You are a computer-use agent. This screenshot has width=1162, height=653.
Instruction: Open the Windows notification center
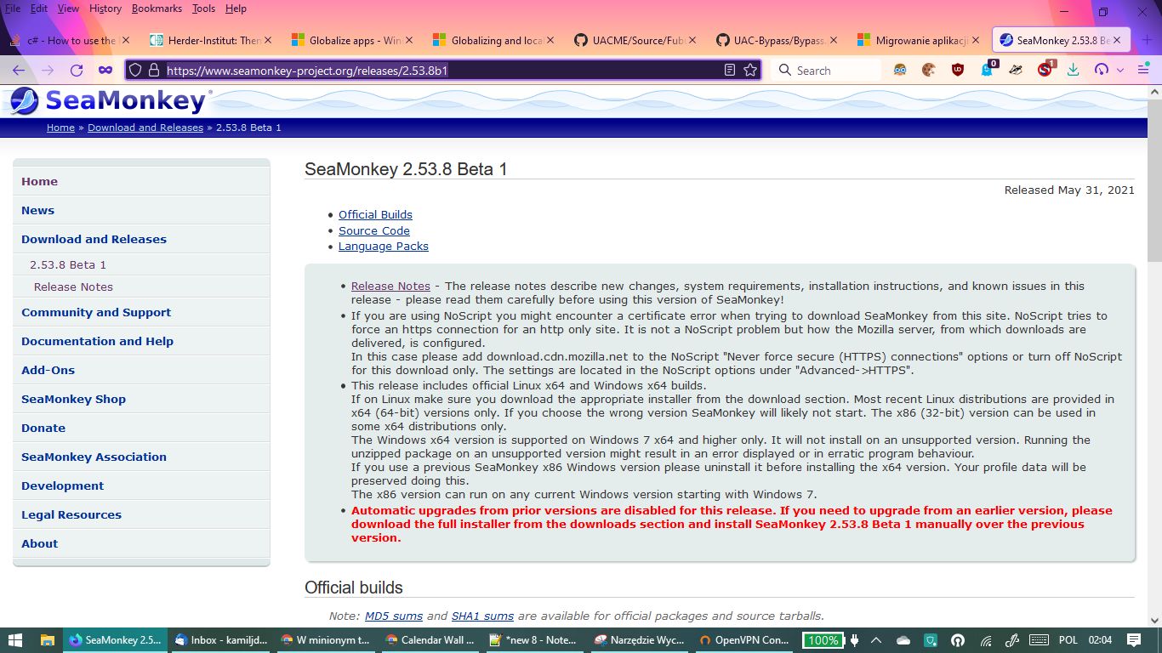tap(1134, 640)
